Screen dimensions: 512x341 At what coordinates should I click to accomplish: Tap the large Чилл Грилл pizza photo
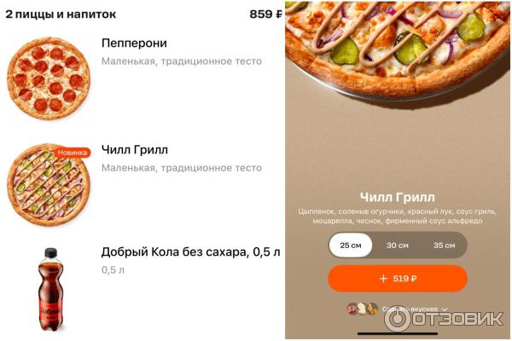pos(398,49)
